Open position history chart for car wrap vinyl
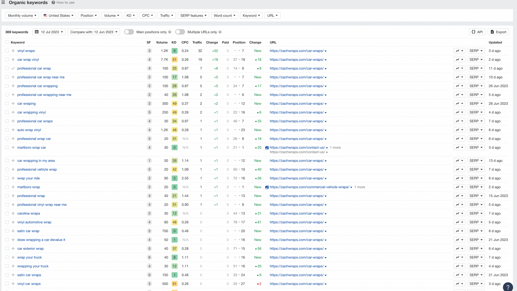 click(459, 60)
